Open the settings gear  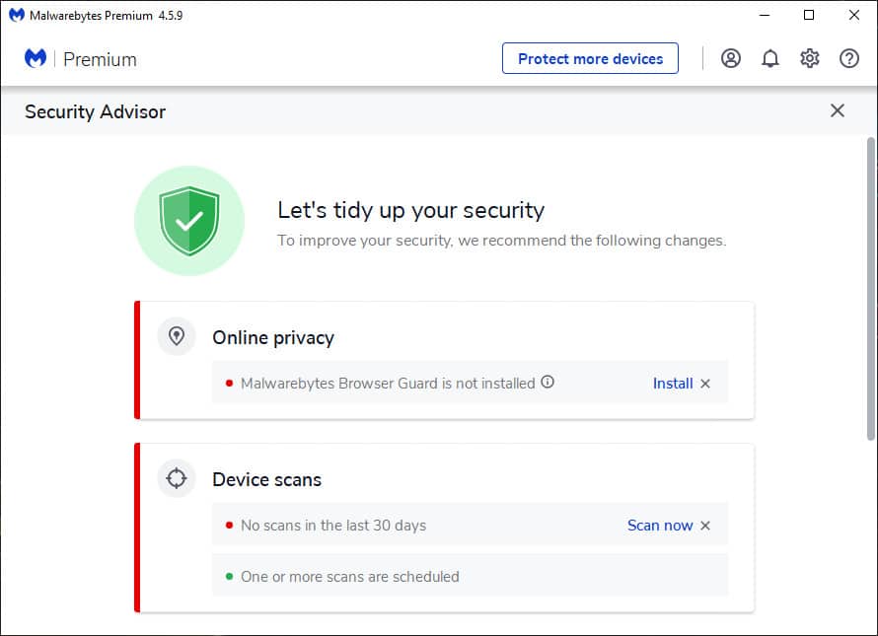810,58
